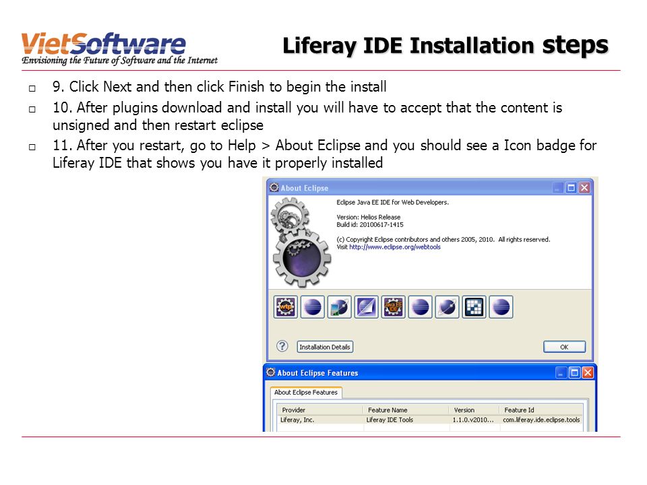This screenshot has height=485, width=647.
Task: Maximize the About Eclipse dialog window
Action: pyautogui.click(x=571, y=188)
